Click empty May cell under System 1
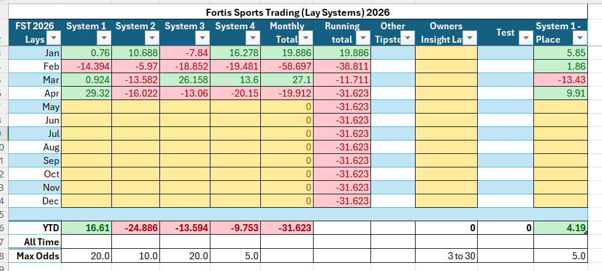This screenshot has width=602, height=271. 86,107
